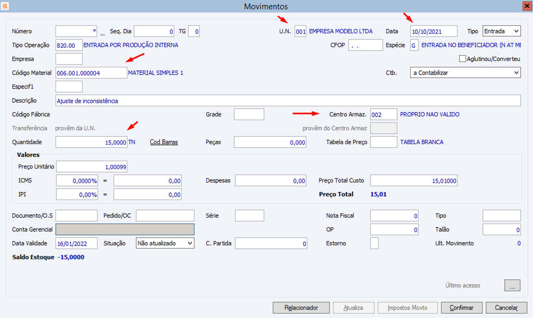The height and width of the screenshot is (318, 533).
Task: Close the Movimentos window
Action: pyautogui.click(x=527, y=6)
